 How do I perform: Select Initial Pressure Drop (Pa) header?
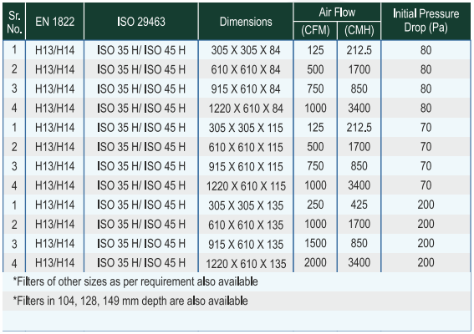click(x=426, y=21)
